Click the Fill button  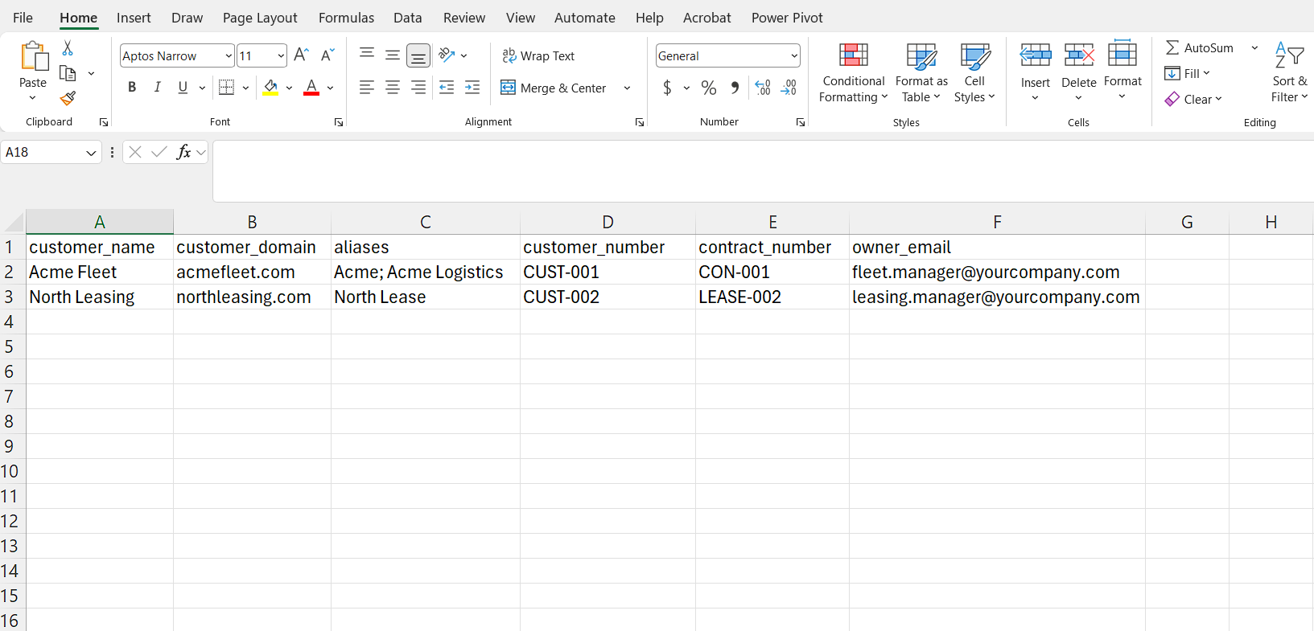point(1187,73)
